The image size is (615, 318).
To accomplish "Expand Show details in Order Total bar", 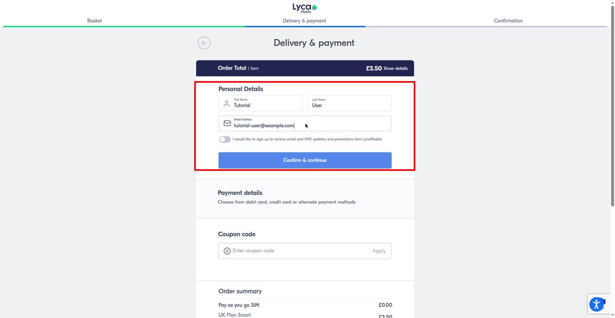I will point(395,68).
